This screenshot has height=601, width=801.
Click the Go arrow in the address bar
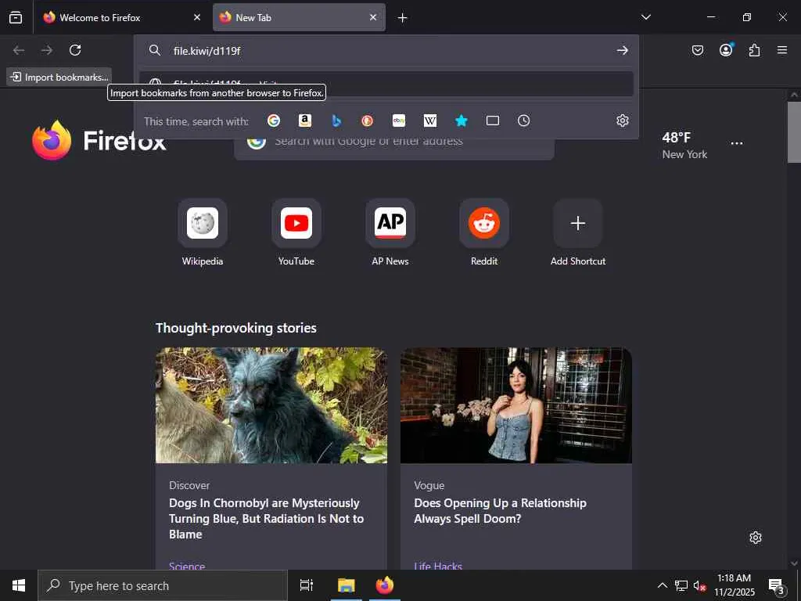point(622,50)
